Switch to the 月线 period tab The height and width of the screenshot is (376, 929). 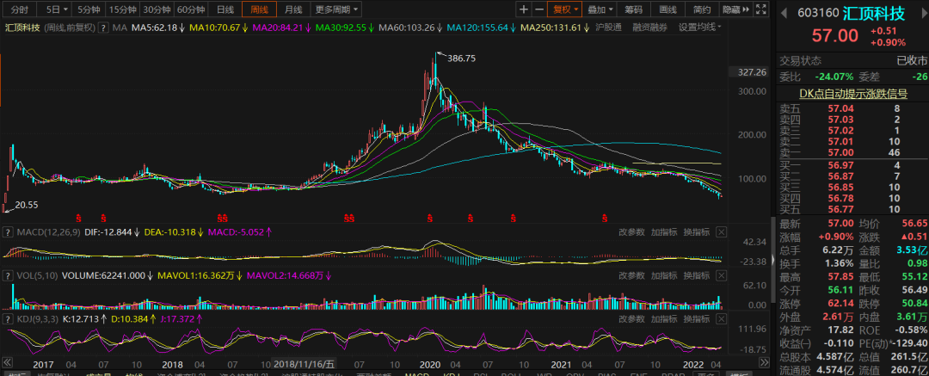coord(292,9)
